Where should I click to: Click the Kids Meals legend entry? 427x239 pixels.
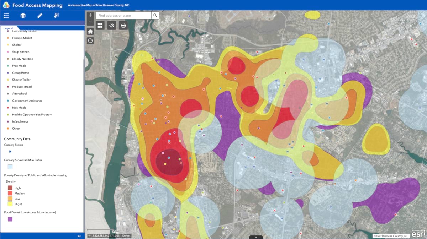click(x=19, y=108)
